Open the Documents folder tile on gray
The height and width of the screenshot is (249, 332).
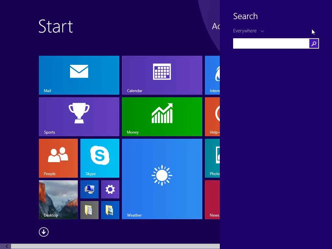pos(89,210)
